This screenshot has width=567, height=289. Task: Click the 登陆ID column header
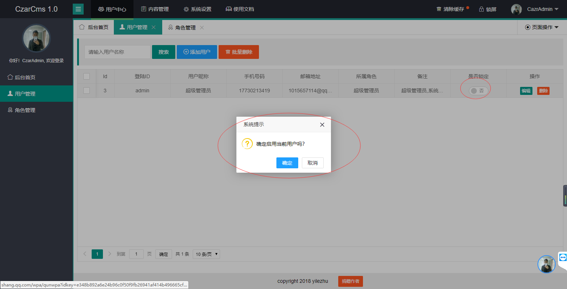(142, 76)
